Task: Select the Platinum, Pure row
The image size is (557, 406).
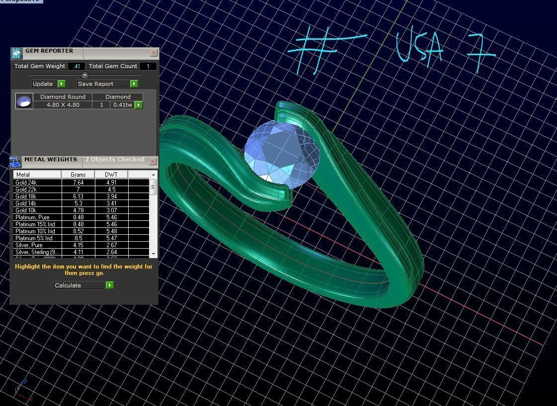Action: (x=81, y=217)
